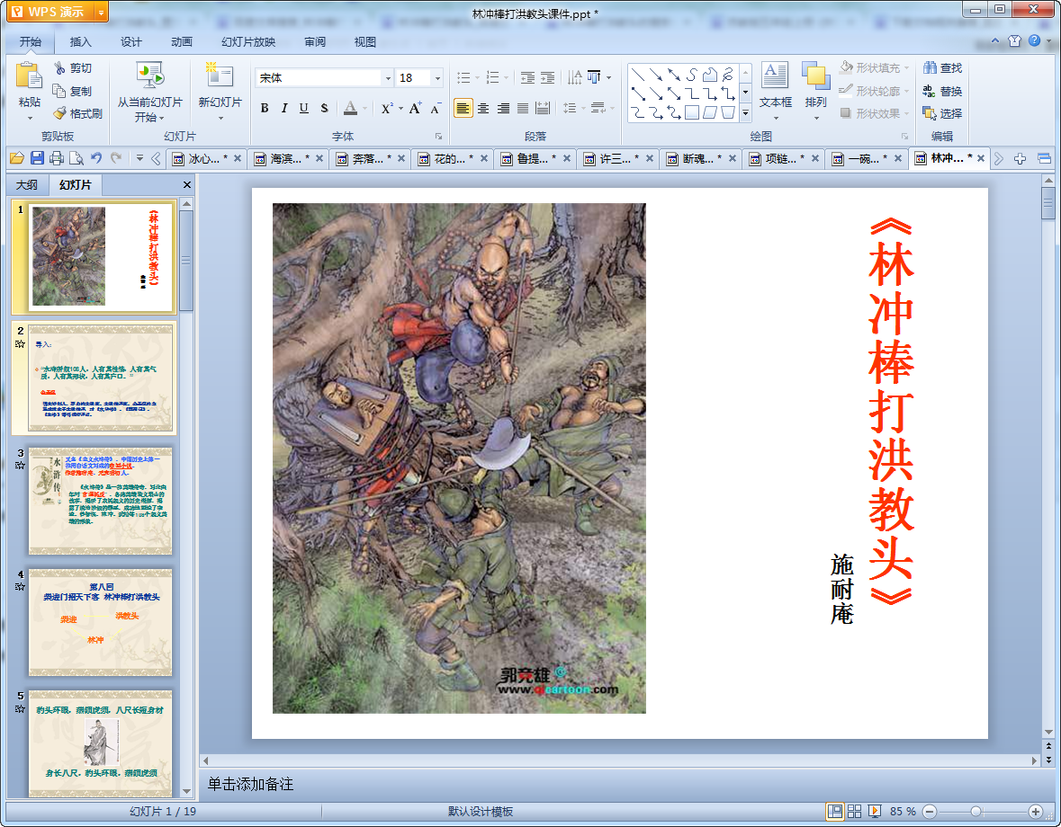The image size is (1061, 827).
Task: Enable align right paragraph button
Action: pos(503,108)
